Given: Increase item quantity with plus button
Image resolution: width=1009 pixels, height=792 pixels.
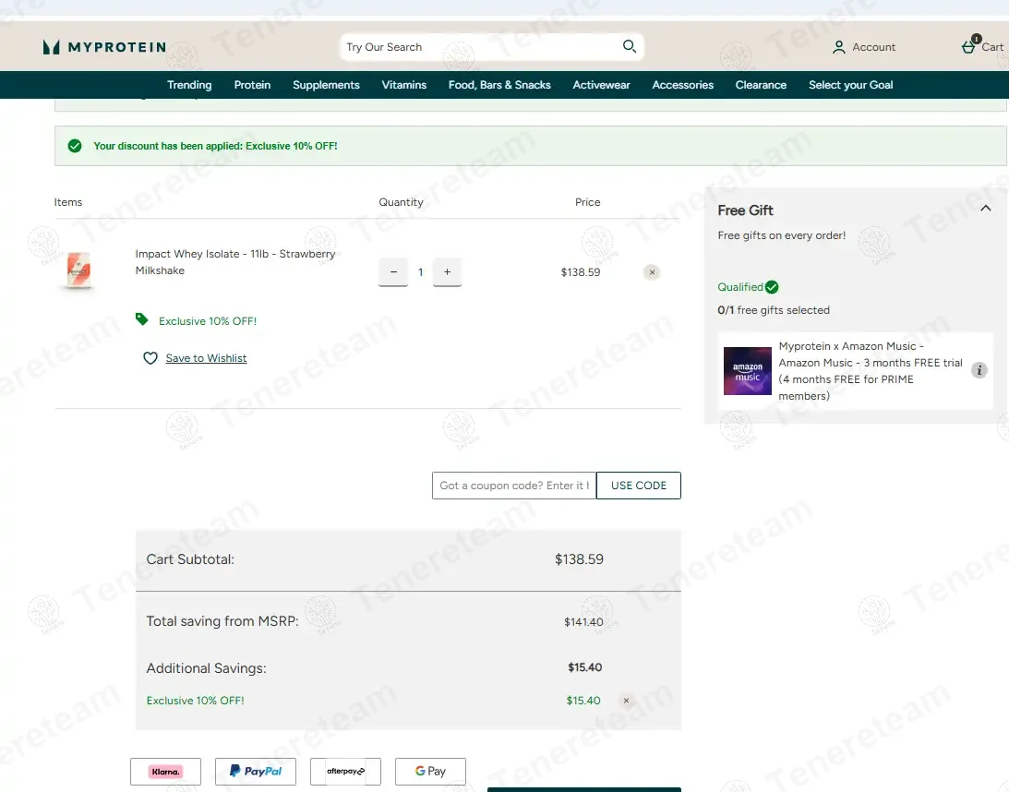Looking at the screenshot, I should (447, 272).
